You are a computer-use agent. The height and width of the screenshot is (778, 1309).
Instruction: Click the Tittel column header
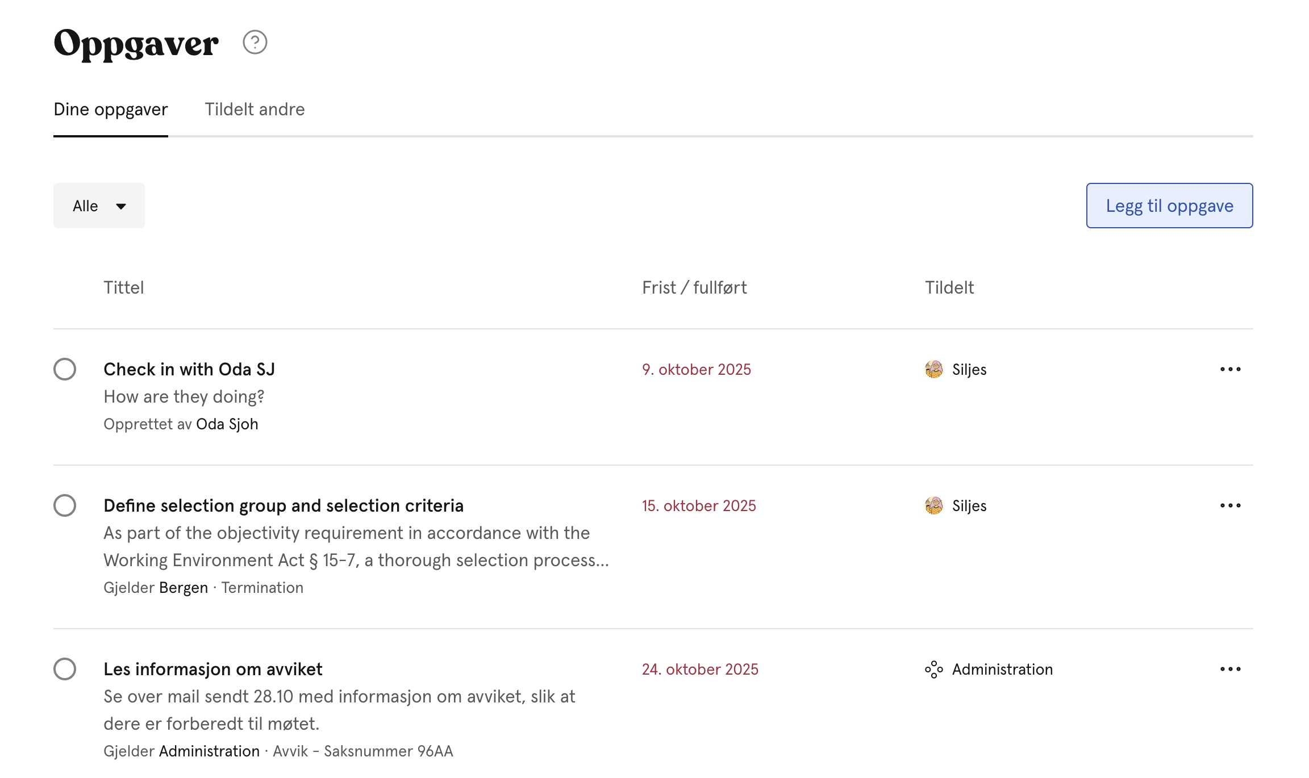pos(123,287)
